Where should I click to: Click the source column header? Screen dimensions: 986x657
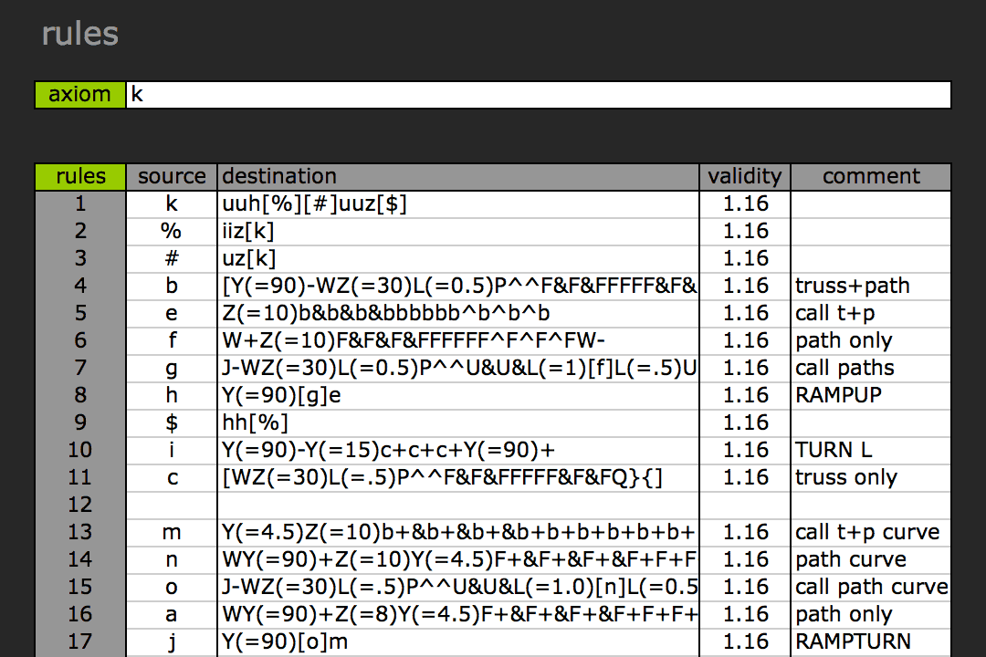click(172, 177)
